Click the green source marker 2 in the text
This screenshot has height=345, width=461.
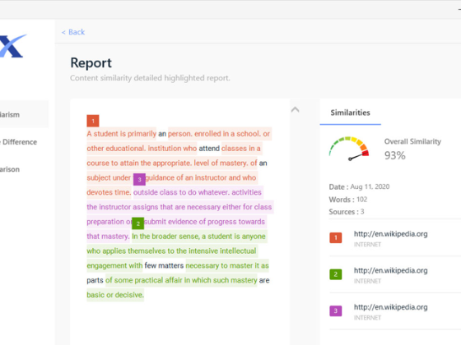tap(138, 223)
